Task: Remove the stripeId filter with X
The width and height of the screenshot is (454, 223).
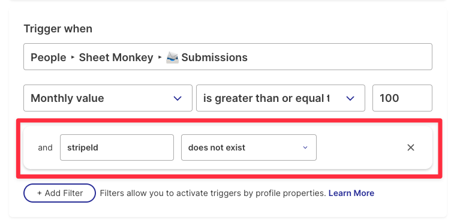Action: point(411,147)
